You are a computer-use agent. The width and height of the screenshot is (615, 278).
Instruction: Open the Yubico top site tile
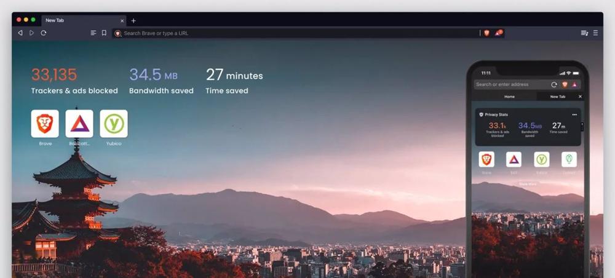click(113, 124)
